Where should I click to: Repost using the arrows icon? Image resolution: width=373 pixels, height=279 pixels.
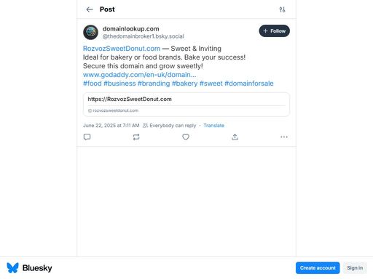click(x=136, y=137)
